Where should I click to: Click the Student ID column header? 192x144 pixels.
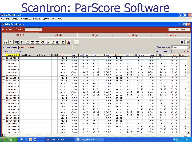[x=12, y=55]
